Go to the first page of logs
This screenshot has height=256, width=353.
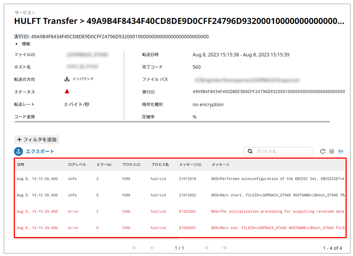(135, 248)
